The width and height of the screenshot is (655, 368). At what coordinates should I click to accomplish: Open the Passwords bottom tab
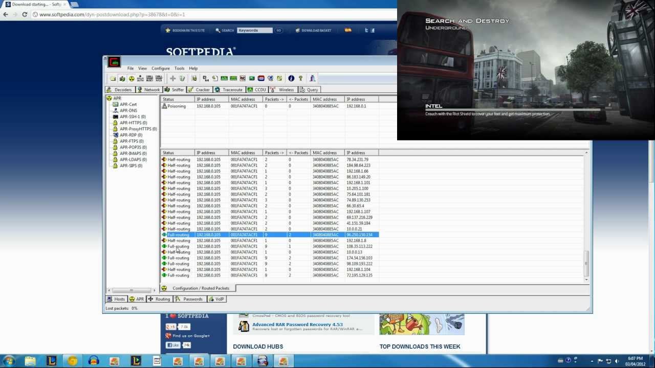tap(189, 299)
